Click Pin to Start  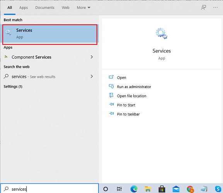tap(126, 105)
